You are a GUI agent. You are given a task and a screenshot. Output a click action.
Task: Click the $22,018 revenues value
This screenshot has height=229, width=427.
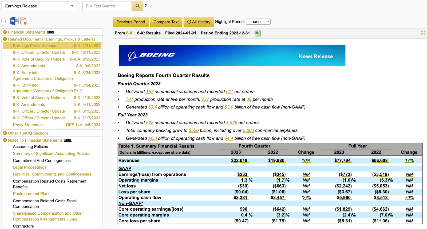pyautogui.click(x=239, y=160)
